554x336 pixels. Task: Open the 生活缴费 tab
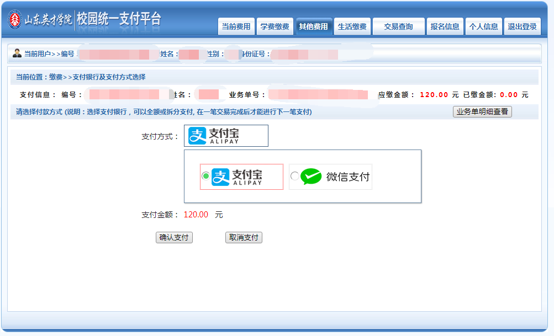coord(352,26)
